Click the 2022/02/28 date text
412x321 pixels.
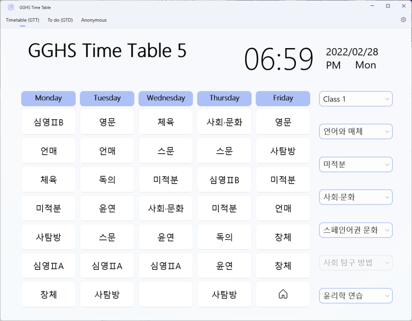tap(352, 52)
